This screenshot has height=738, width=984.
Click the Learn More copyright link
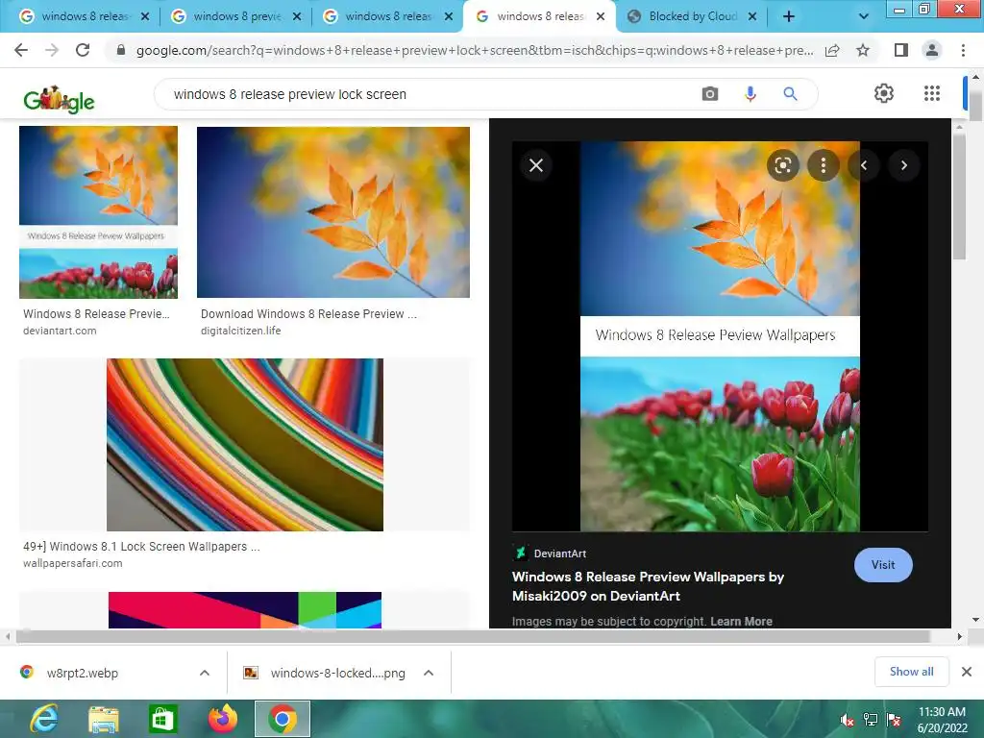coord(741,622)
